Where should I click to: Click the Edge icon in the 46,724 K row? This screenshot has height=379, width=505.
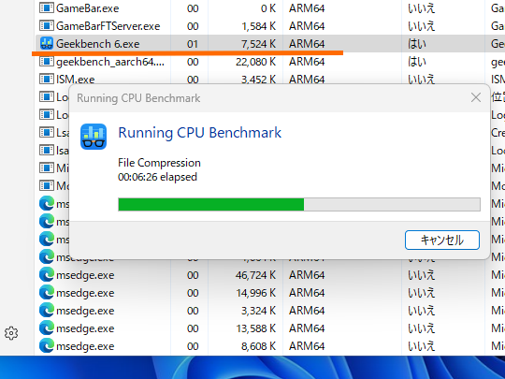(47, 275)
